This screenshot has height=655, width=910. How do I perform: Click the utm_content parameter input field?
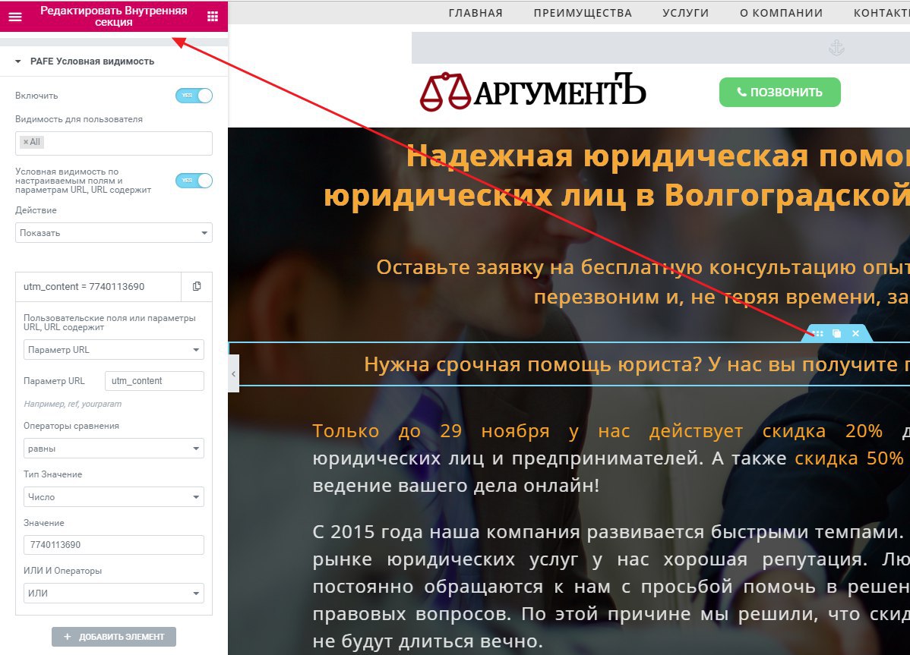click(x=154, y=381)
